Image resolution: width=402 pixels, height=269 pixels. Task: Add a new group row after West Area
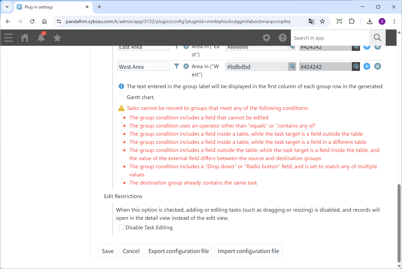coord(367,66)
